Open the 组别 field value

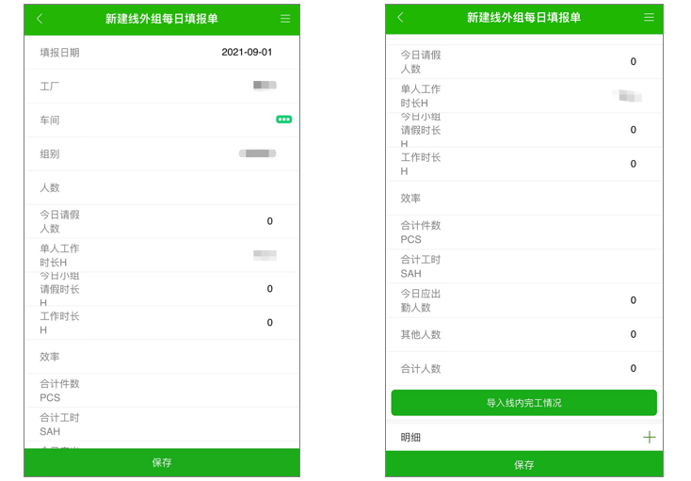pyautogui.click(x=257, y=153)
